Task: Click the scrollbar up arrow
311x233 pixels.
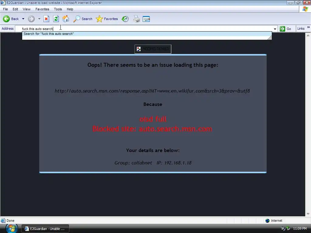Action: pos(308,35)
